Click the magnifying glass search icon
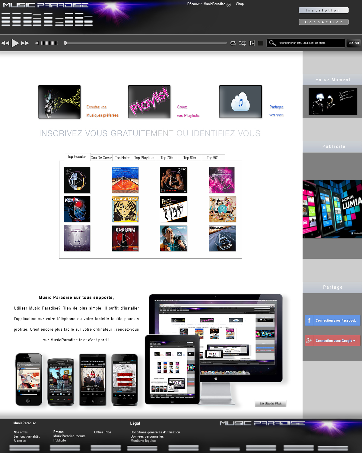The height and width of the screenshot is (453, 362). [272, 43]
